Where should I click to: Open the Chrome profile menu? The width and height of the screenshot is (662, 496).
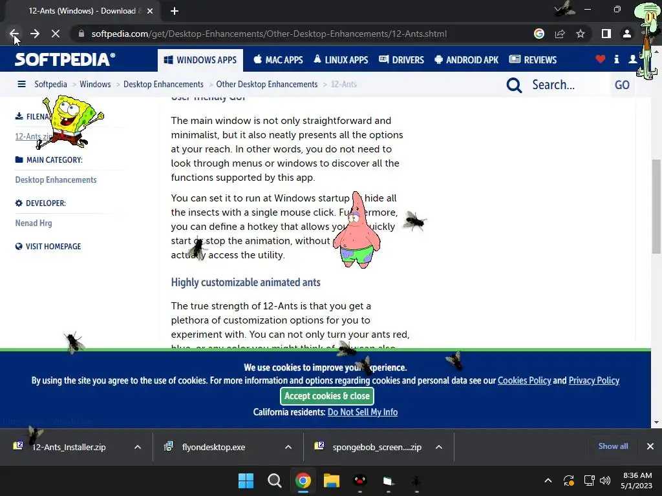pyautogui.click(x=627, y=34)
